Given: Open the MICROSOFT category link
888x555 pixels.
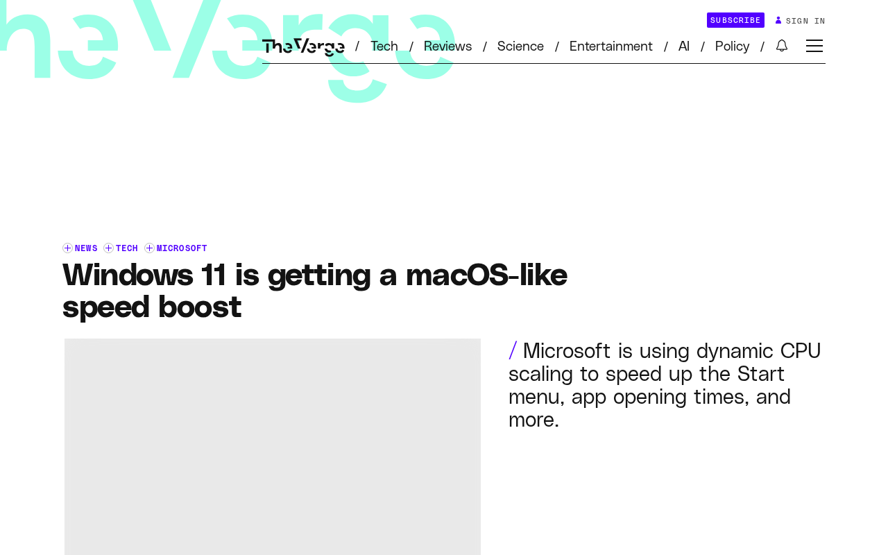Looking at the screenshot, I should pyautogui.click(x=182, y=248).
